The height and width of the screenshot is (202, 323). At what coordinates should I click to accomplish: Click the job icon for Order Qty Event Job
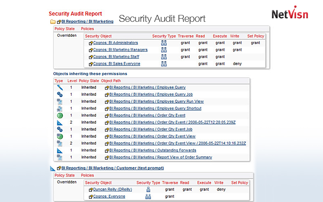point(60,129)
